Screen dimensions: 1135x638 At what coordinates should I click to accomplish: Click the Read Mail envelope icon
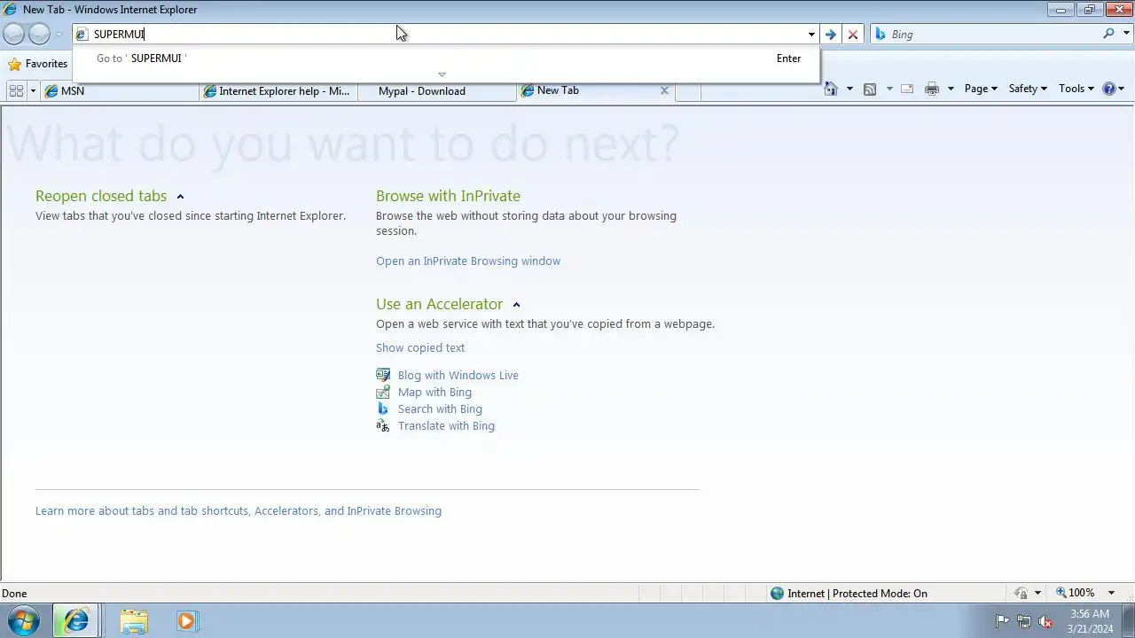tap(907, 89)
